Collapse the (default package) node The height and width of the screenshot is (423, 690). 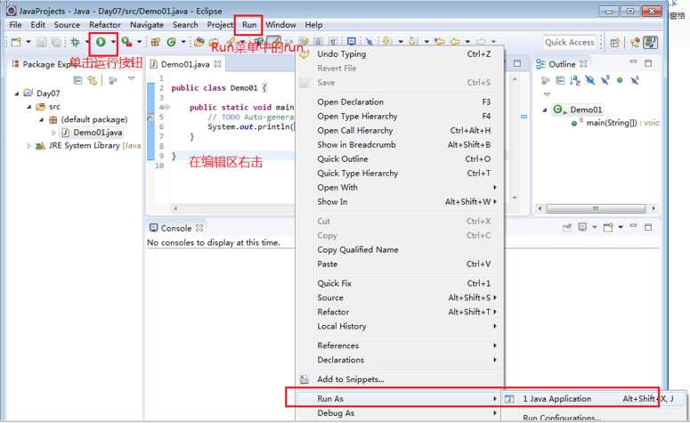coord(41,119)
